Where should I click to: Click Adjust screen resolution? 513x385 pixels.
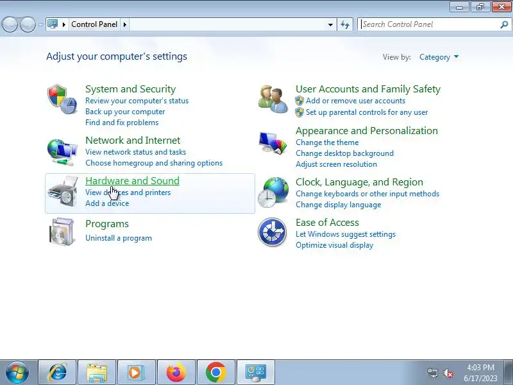click(x=336, y=164)
